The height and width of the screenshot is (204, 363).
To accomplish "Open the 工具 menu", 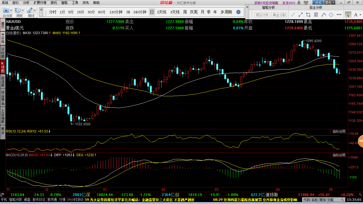I will [x=75, y=3].
